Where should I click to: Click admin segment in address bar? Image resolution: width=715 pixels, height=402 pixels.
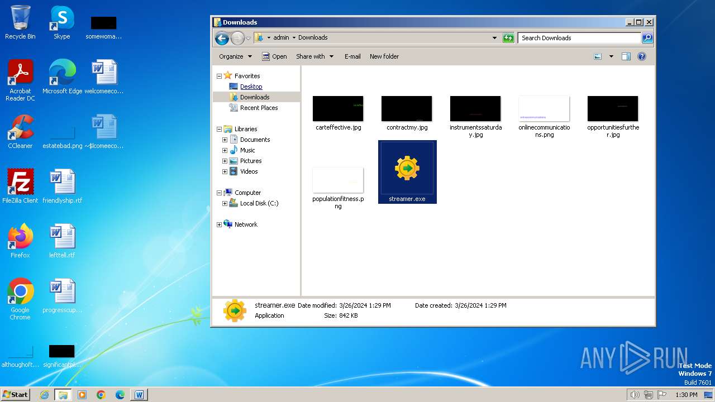pos(281,38)
